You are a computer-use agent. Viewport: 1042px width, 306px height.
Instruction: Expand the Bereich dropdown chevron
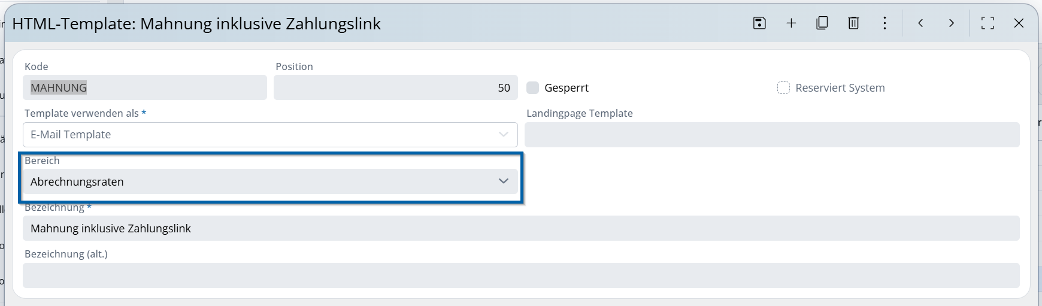pos(504,181)
